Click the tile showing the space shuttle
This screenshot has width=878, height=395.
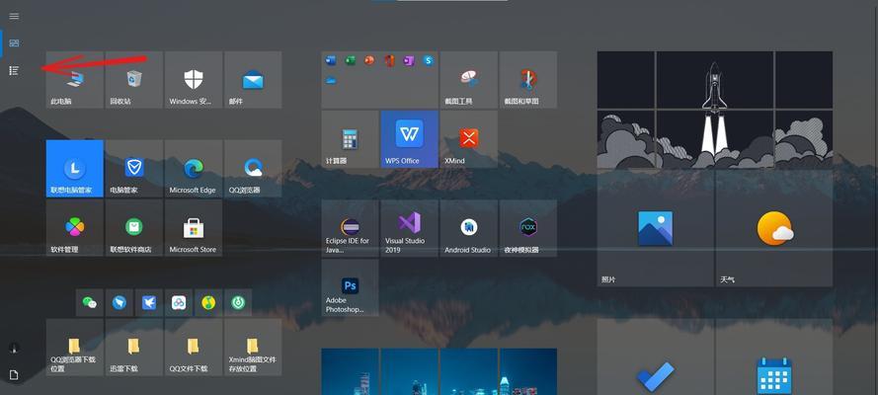tap(714, 110)
